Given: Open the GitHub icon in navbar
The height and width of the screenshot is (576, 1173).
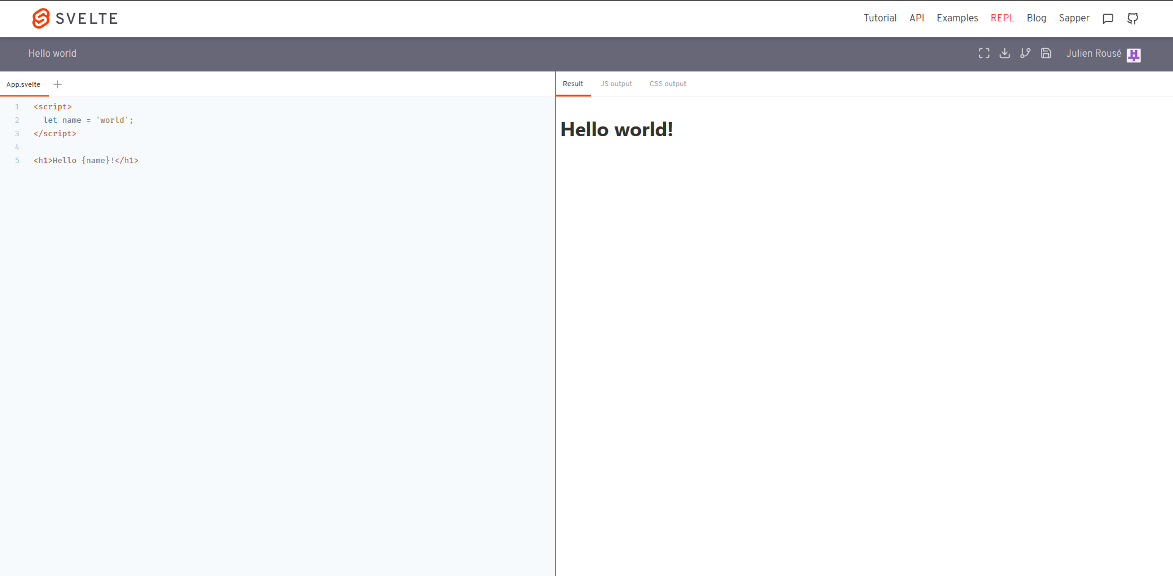Looking at the screenshot, I should pos(1133,18).
